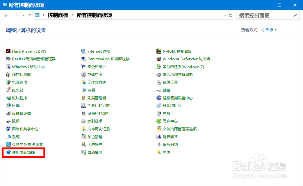Open 任务栏和导航 link
This screenshot has width=303, height=186.
pyautogui.click(x=98, y=106)
